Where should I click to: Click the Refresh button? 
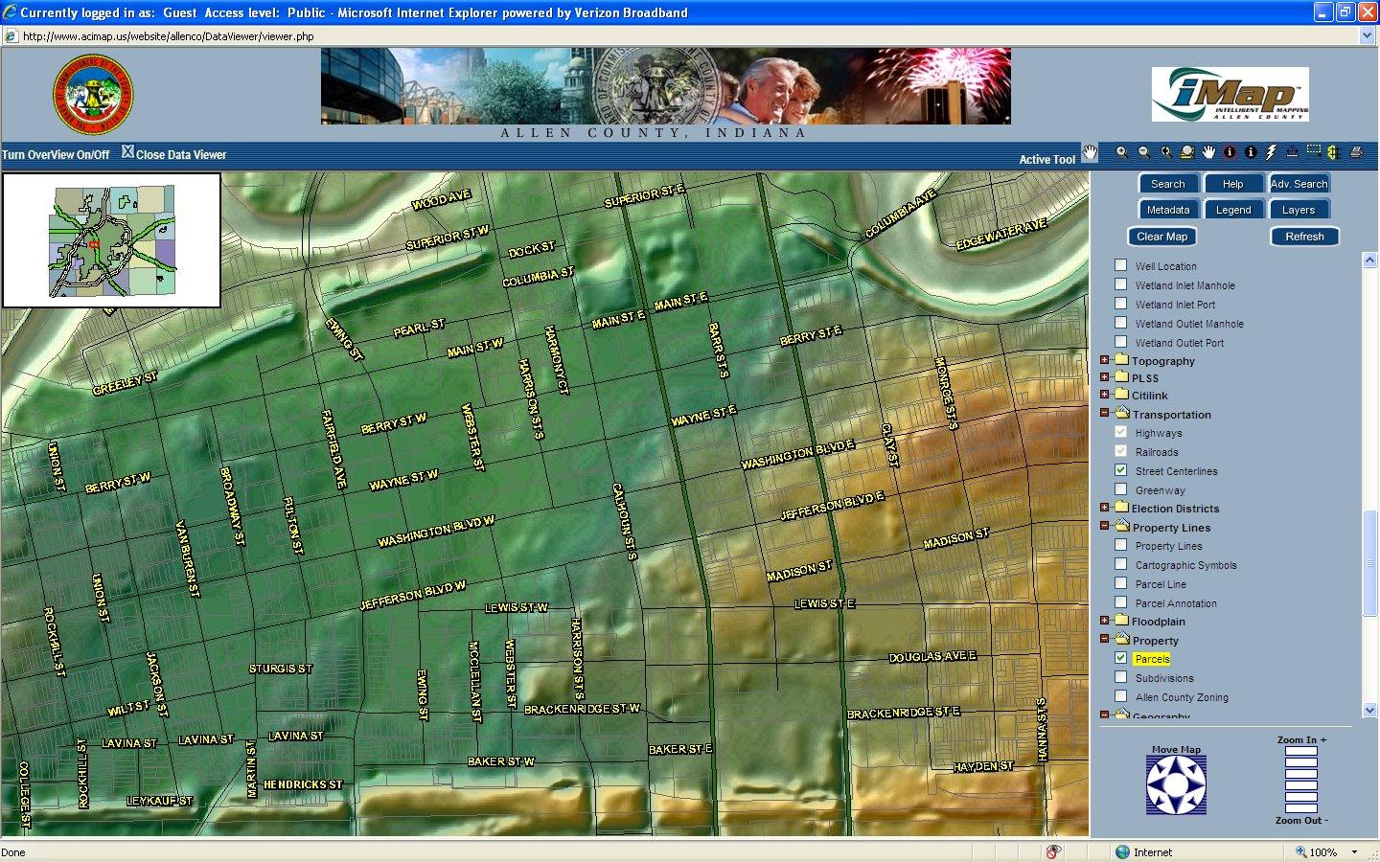coord(1304,237)
